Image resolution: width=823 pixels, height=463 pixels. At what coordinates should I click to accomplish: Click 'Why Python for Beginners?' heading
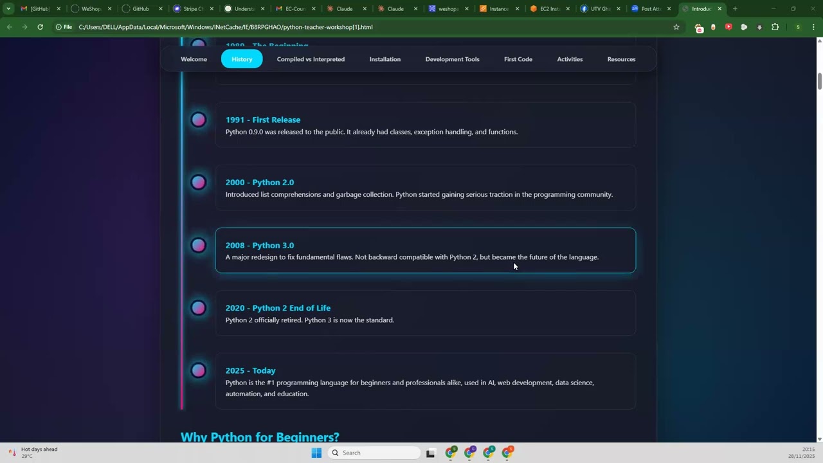tap(260, 437)
